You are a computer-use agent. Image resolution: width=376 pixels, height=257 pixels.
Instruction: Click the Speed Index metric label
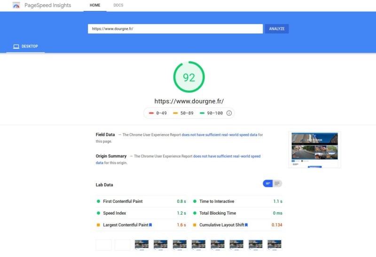(114, 213)
